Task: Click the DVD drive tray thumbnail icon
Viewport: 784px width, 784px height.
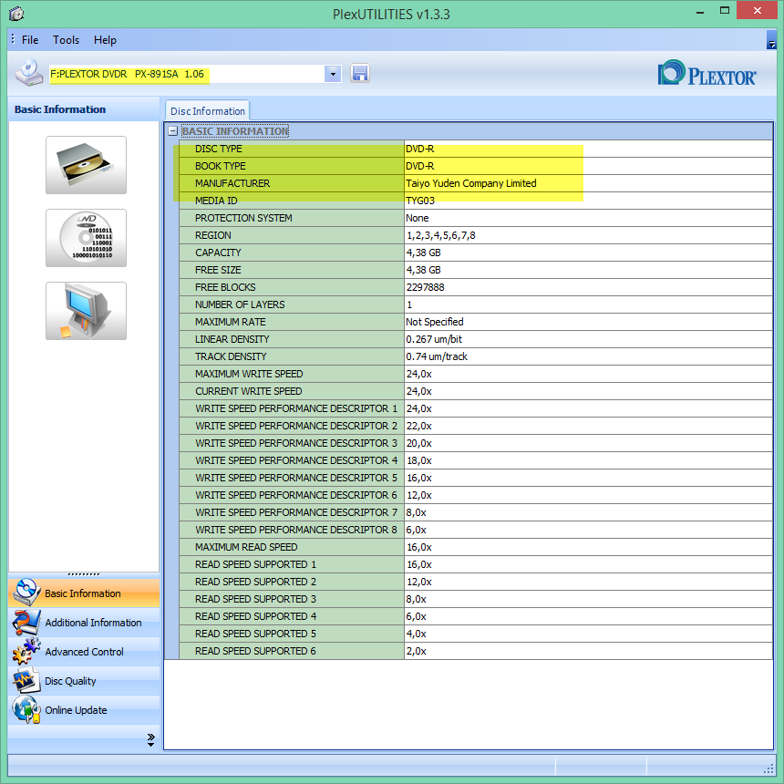Action: click(86, 165)
